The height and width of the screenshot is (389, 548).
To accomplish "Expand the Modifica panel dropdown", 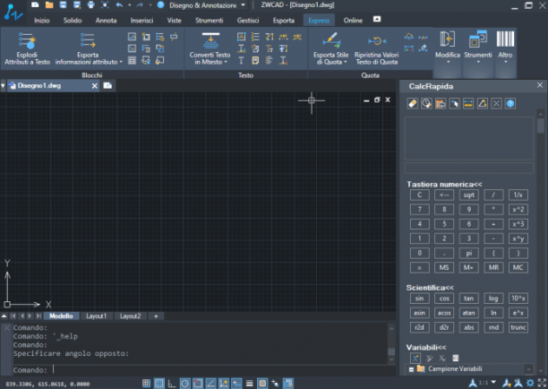I will 448,62.
